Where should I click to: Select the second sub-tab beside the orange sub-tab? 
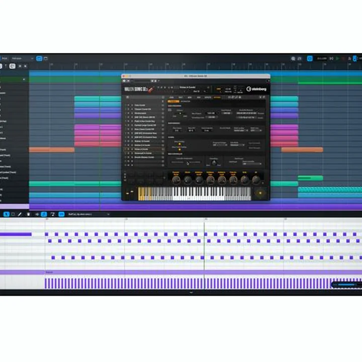[x=185, y=102]
